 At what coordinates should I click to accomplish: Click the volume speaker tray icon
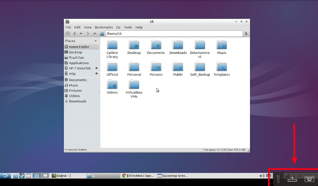[x=262, y=176]
